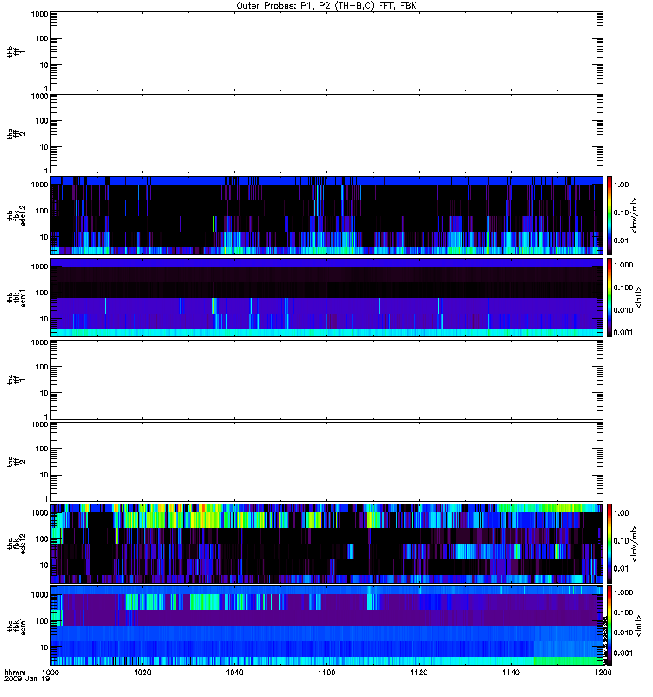This screenshot has width=653, height=697.
Task: Click the 'thb fff 2' y-axis title
Action: [x=17, y=133]
